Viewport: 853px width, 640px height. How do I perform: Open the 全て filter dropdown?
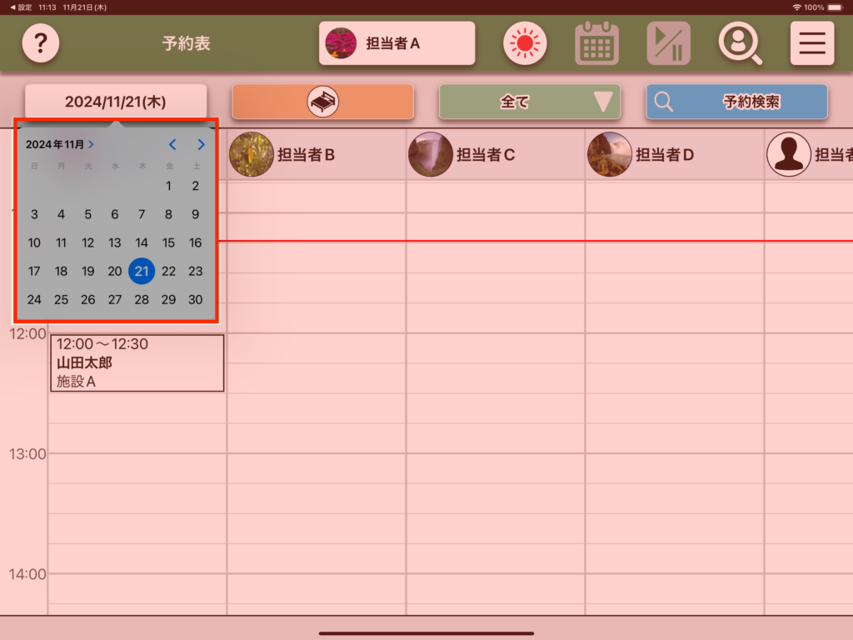[x=530, y=102]
